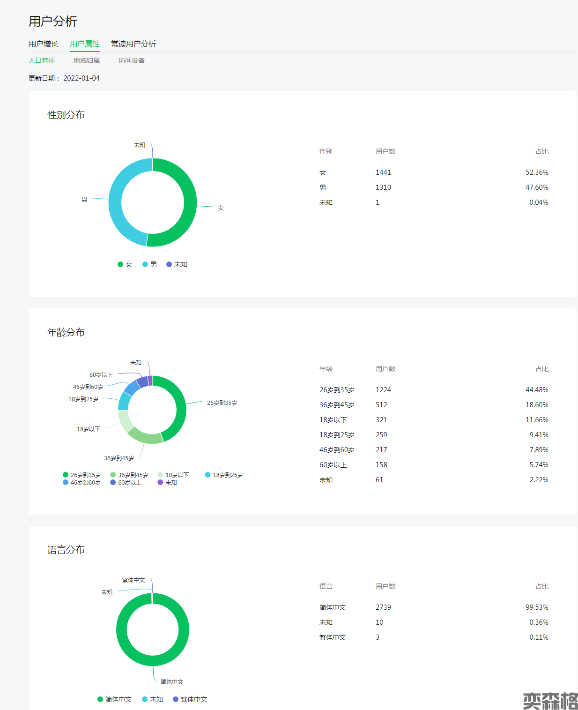Click the 36岁到45岁 legend marker
Viewport: 578px width, 710px height.
pos(113,475)
